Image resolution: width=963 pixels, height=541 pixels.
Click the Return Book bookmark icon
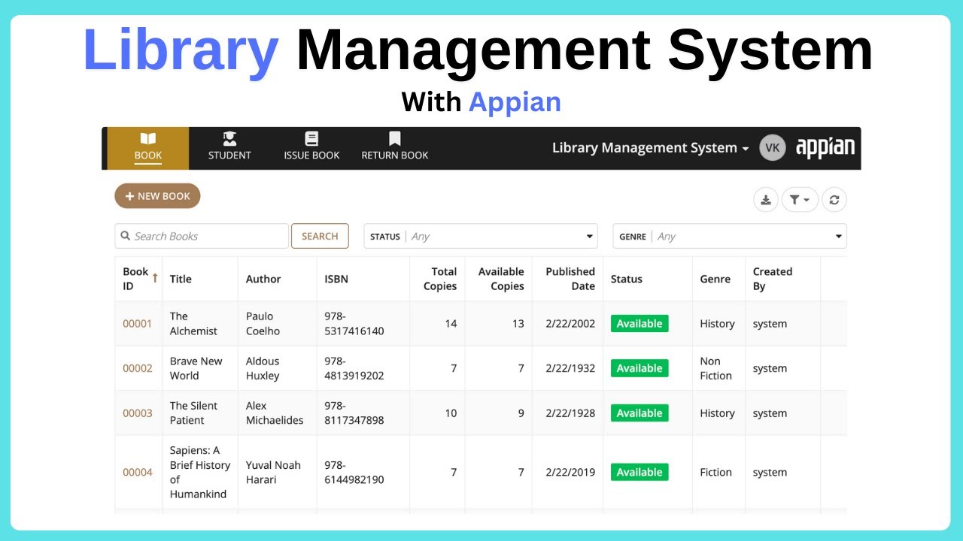[395, 139]
